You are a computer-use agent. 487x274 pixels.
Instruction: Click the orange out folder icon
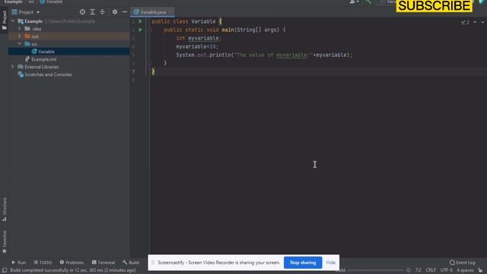pos(27,37)
